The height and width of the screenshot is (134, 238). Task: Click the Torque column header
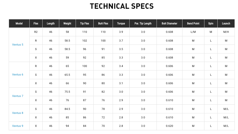click(121, 23)
